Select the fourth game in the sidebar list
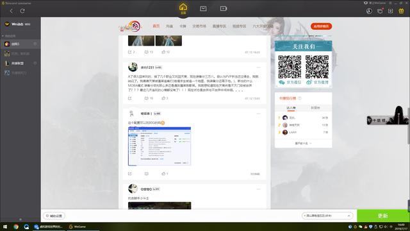This screenshot has height=231, width=410. (20, 73)
